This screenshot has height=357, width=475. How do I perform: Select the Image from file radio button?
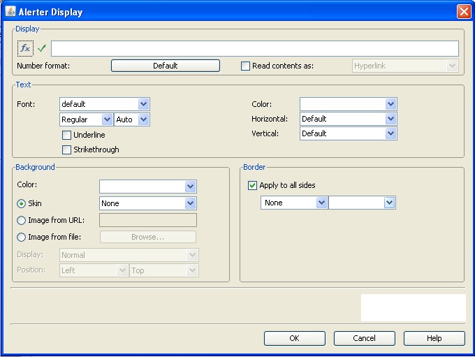[x=21, y=237]
